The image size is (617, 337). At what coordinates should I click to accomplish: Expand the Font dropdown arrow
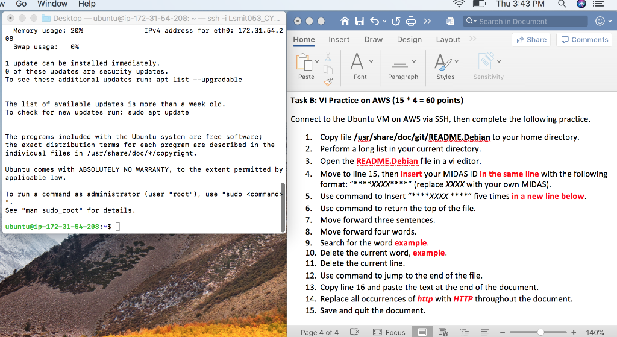coord(371,62)
